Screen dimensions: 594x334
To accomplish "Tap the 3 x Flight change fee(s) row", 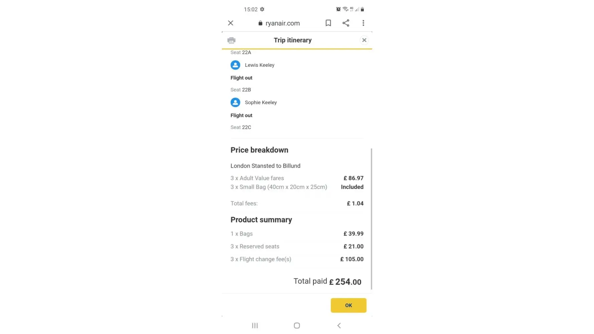I will [x=261, y=259].
